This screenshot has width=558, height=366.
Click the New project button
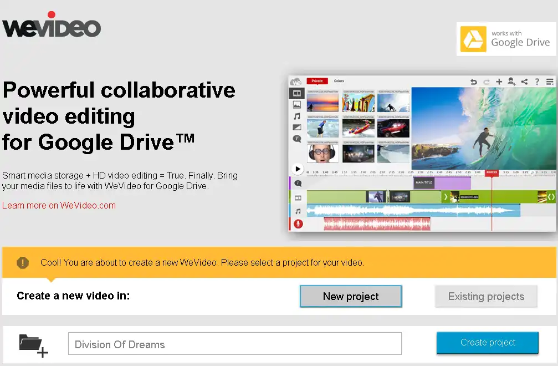(351, 296)
